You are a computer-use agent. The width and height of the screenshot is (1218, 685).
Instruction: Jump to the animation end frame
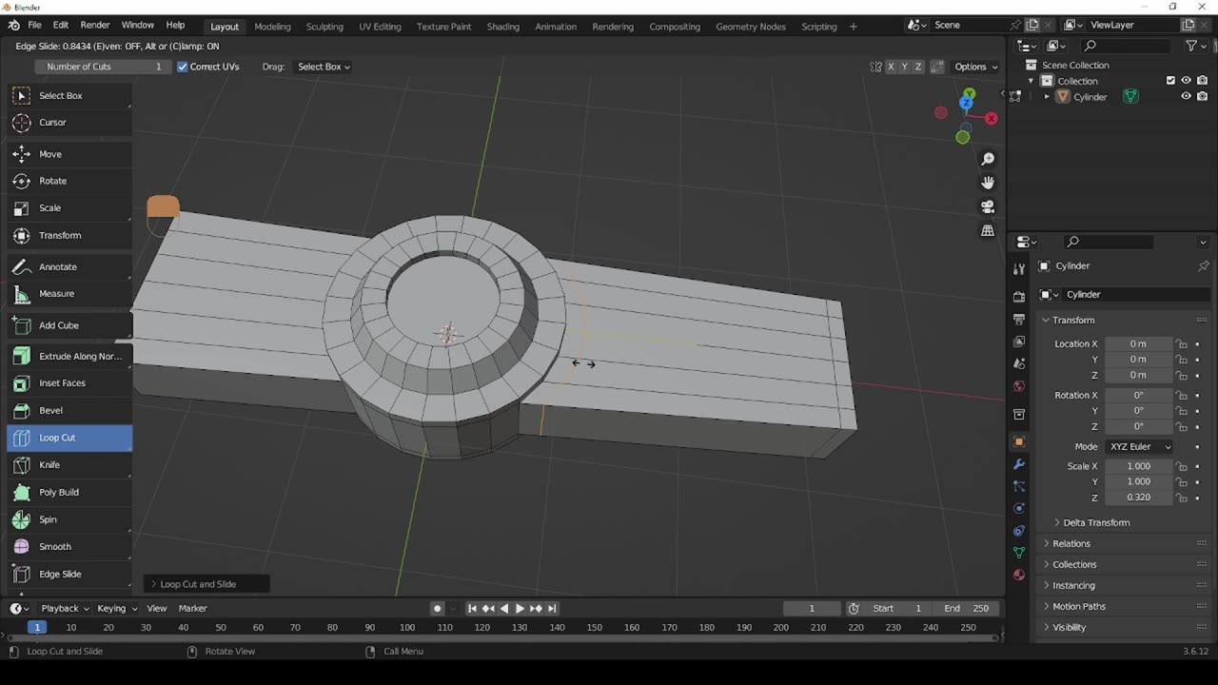pos(552,609)
